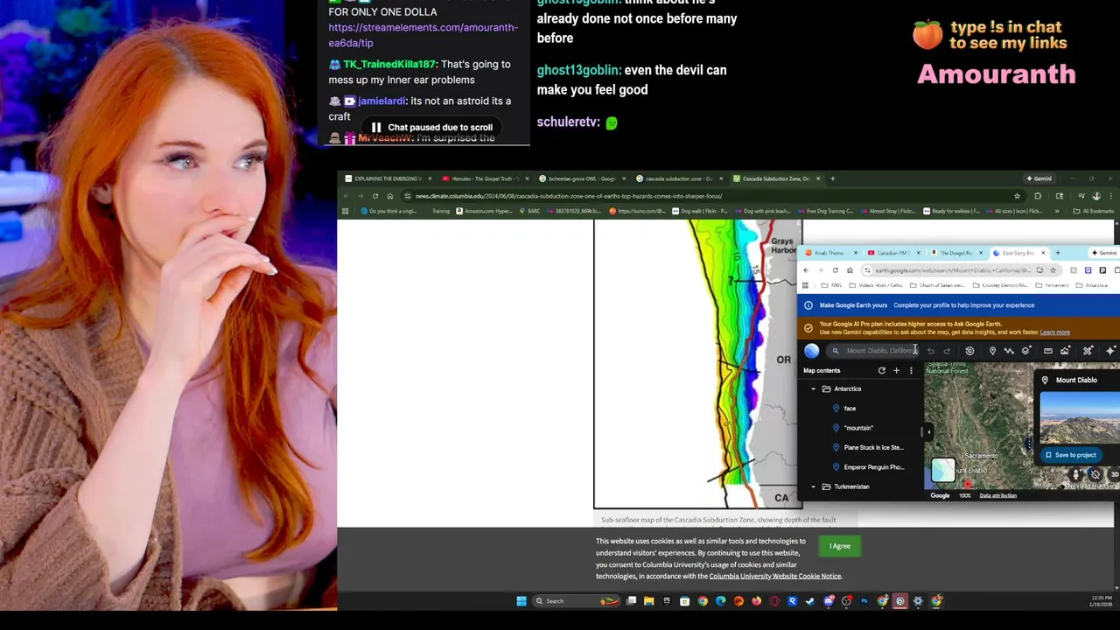Reload the Google Earth page

click(835, 270)
